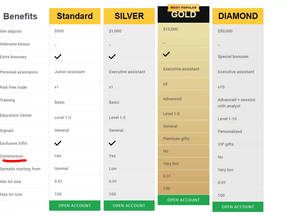Open account under the Standard plan
This screenshot has width=287, height=216.
point(75,206)
